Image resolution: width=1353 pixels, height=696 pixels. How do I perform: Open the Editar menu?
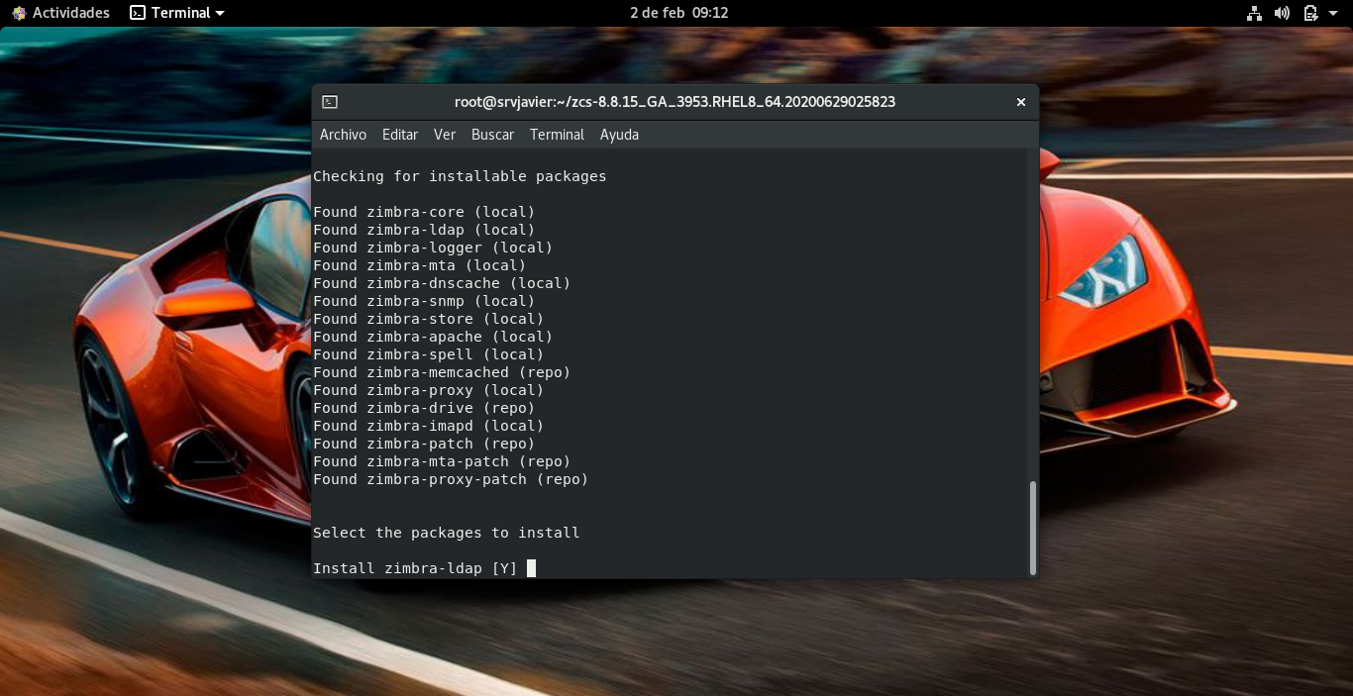coord(400,135)
